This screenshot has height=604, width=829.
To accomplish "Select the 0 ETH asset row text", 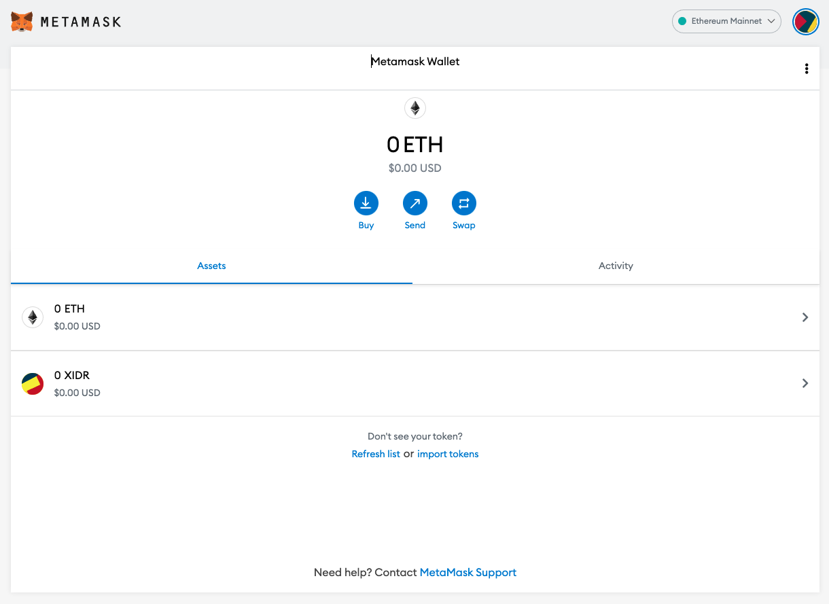I will click(69, 308).
